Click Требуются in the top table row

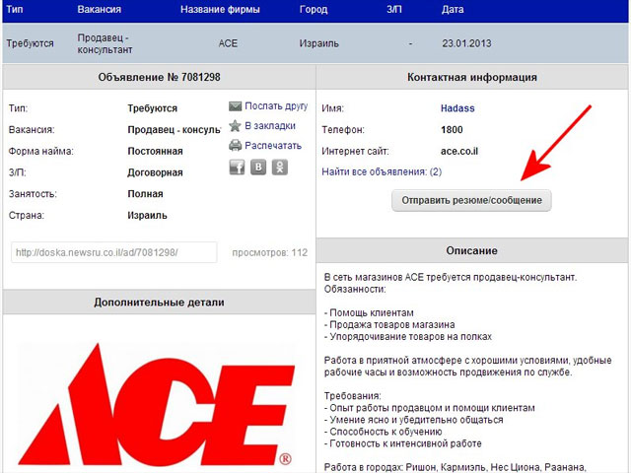pos(31,43)
